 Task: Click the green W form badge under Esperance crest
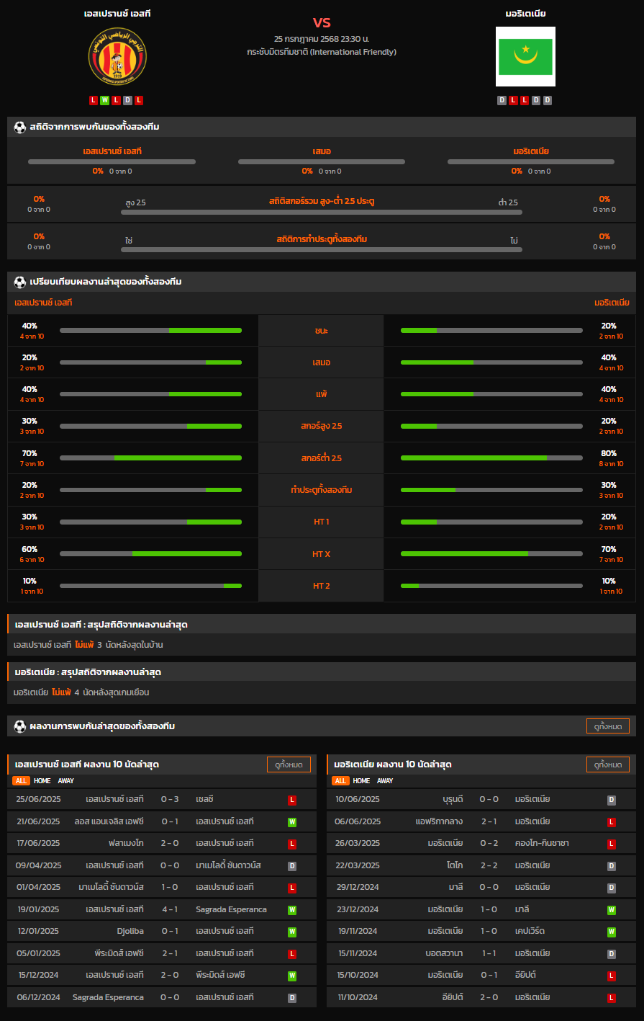pyautogui.click(x=105, y=100)
